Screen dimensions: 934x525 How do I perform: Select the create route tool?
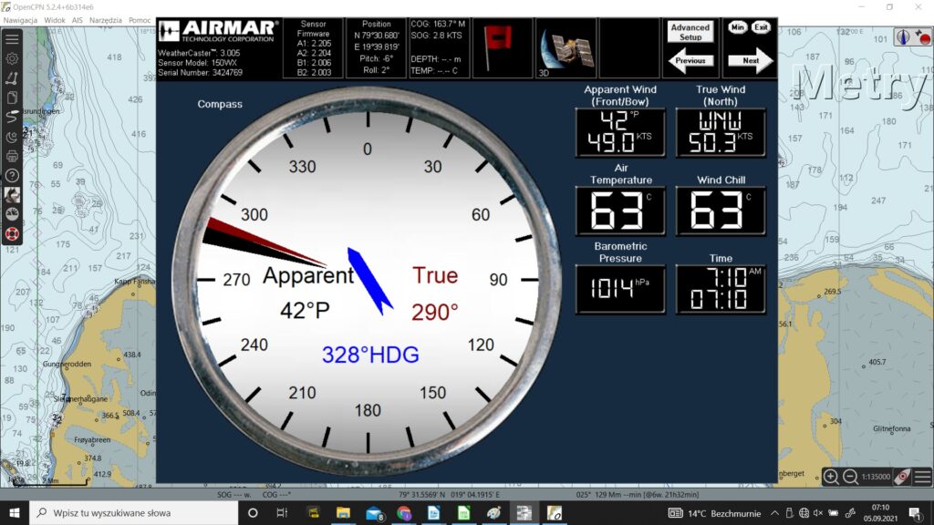tap(12, 78)
